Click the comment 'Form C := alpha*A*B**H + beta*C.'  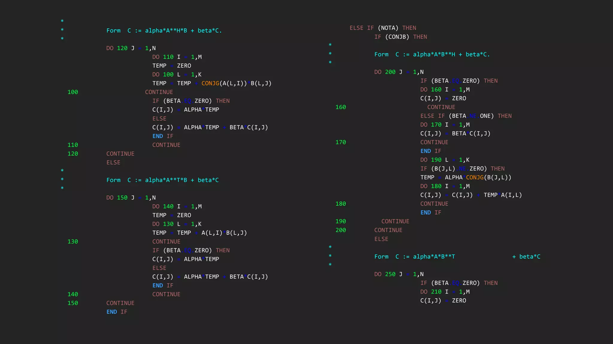coord(432,54)
